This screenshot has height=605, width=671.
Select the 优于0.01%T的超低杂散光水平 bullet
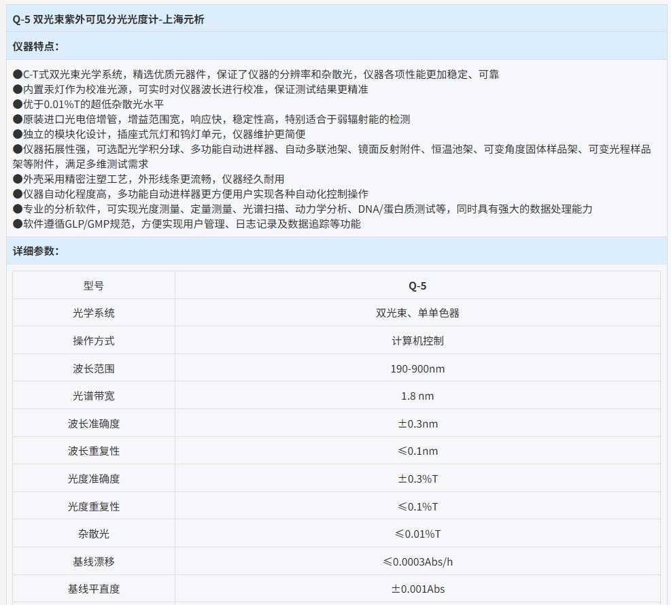click(88, 104)
